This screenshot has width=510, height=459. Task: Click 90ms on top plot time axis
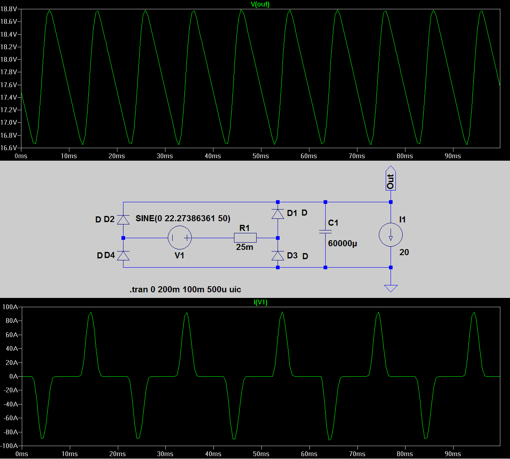click(x=453, y=156)
